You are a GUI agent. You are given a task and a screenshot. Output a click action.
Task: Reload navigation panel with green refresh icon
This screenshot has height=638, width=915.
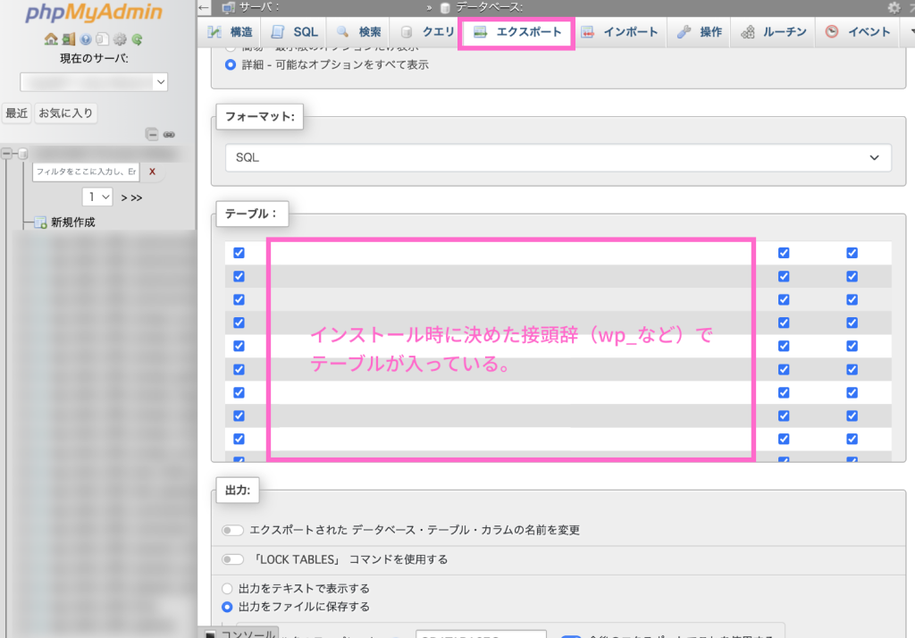pyautogui.click(x=137, y=39)
